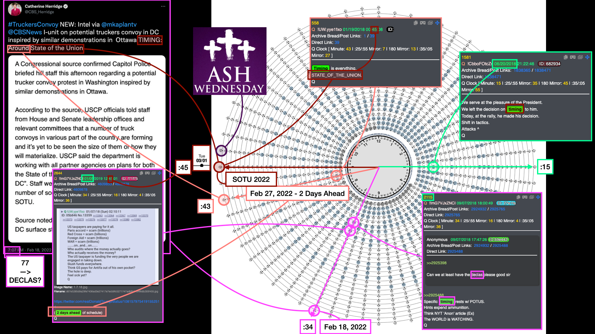595x334 pixels.
Task: Click the goggles icon on post 2644
Action: click(x=147, y=173)
